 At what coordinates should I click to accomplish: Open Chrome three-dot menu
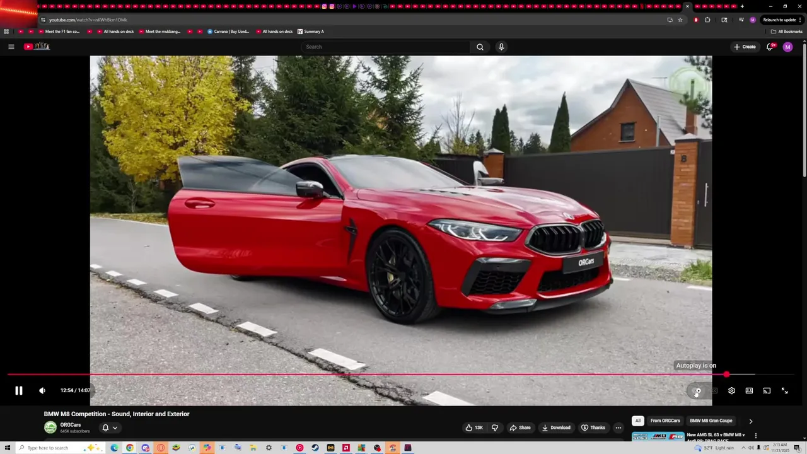point(800,20)
